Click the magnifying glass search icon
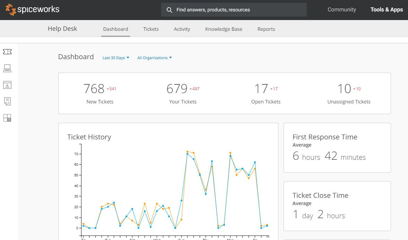 pyautogui.click(x=170, y=10)
